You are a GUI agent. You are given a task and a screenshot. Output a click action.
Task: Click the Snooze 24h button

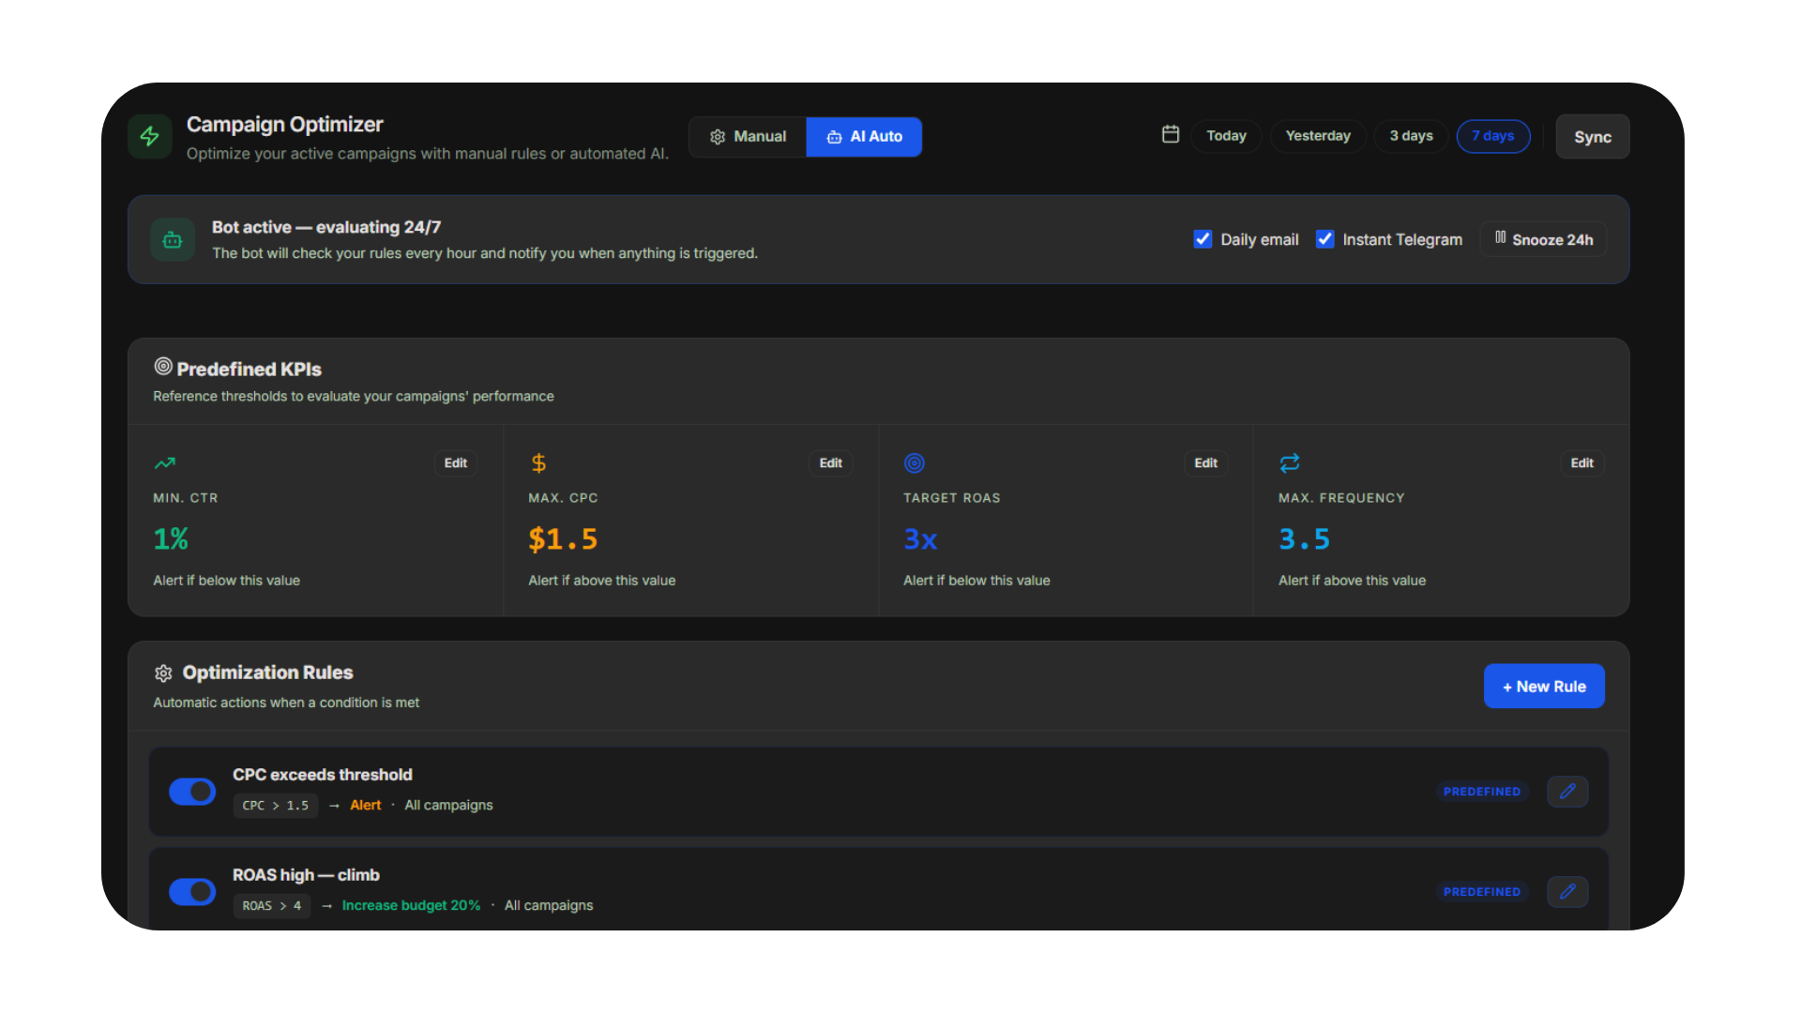click(1543, 239)
